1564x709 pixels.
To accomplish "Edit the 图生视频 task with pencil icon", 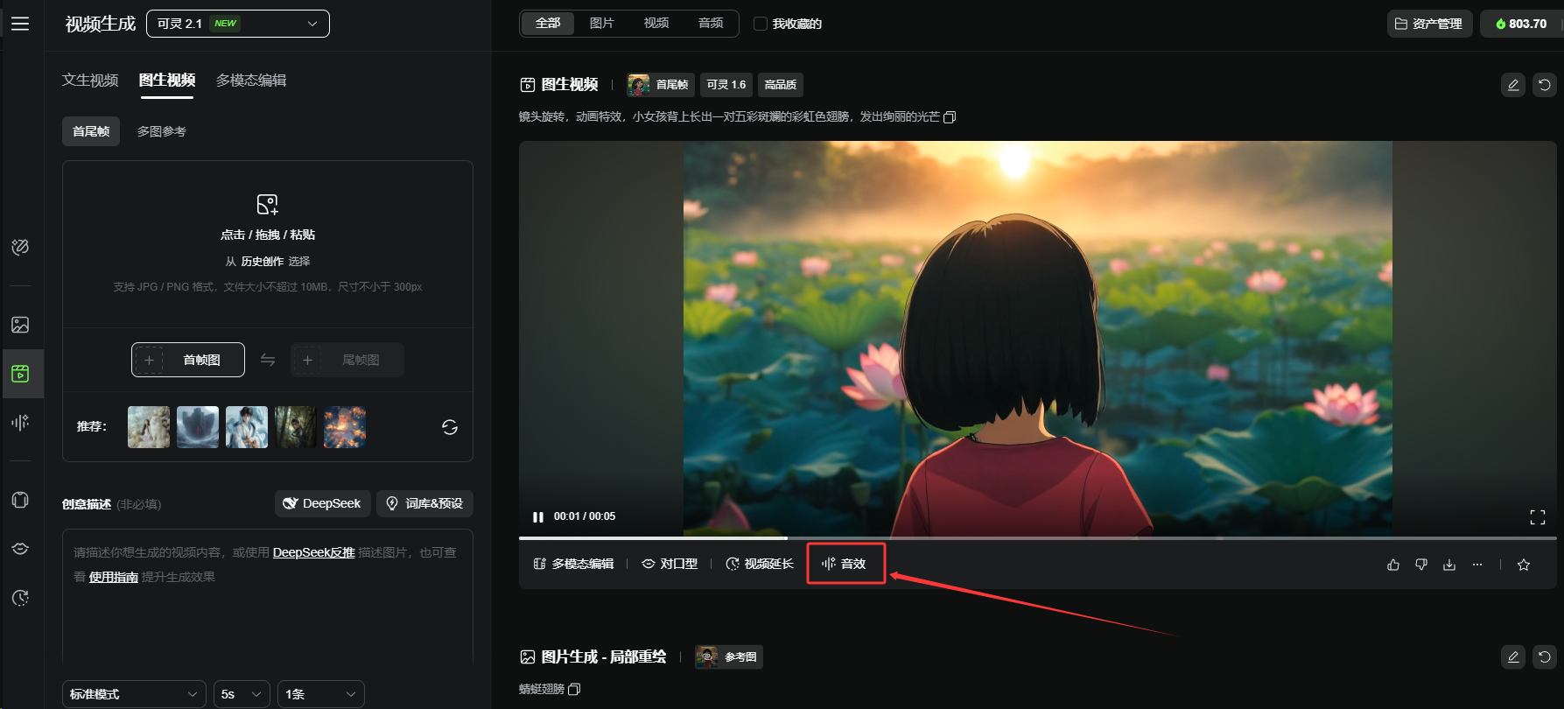I will point(1513,85).
